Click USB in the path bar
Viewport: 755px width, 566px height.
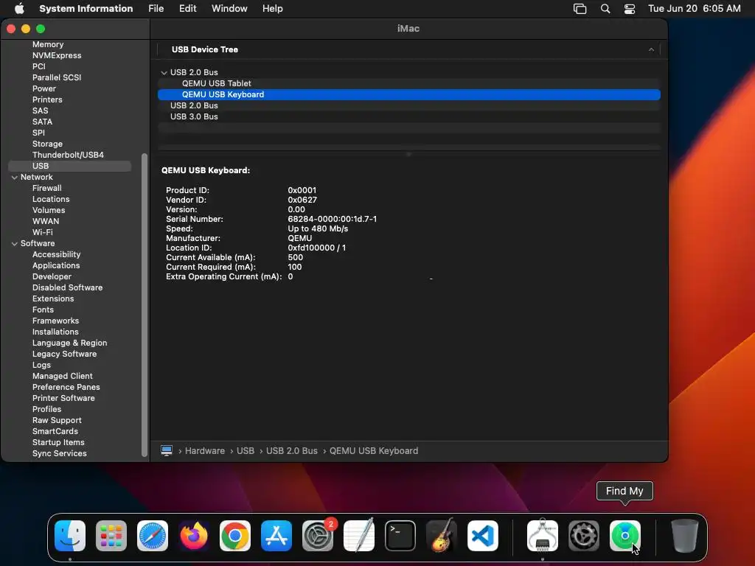245,451
